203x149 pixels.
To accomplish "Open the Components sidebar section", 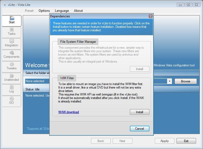I will [x=12, y=55].
